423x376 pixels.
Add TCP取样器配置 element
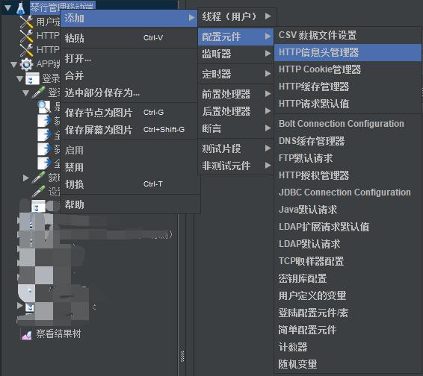tap(348, 261)
